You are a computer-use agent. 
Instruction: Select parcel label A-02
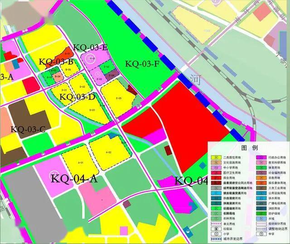[109, 153]
